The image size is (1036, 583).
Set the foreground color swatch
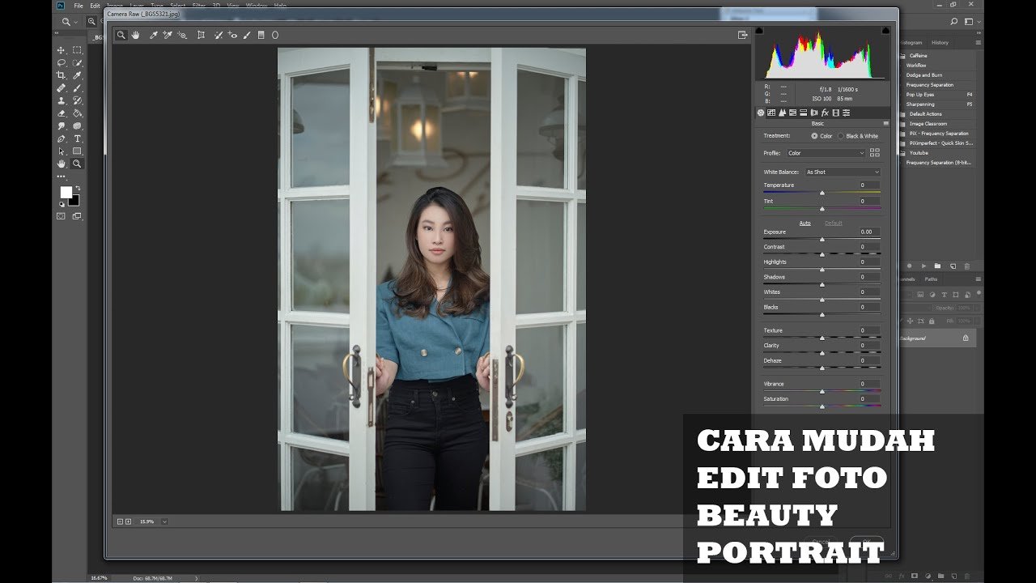[x=66, y=192]
